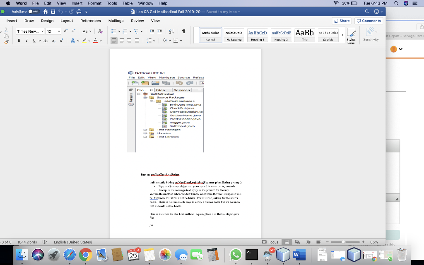Toggle Underline formatting
This screenshot has height=265, width=424.
(34, 41)
